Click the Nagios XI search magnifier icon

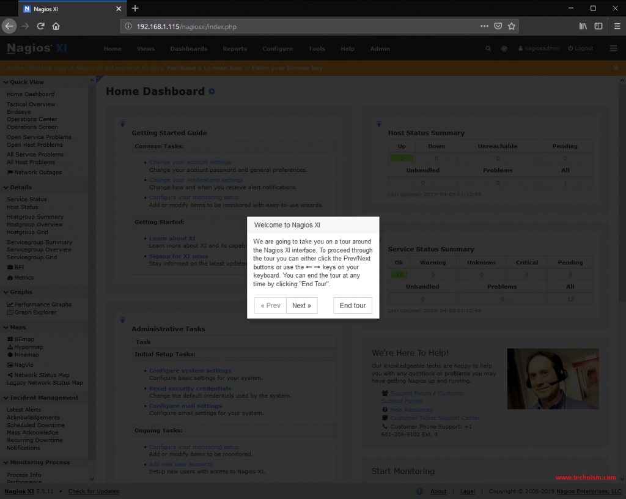pos(488,48)
